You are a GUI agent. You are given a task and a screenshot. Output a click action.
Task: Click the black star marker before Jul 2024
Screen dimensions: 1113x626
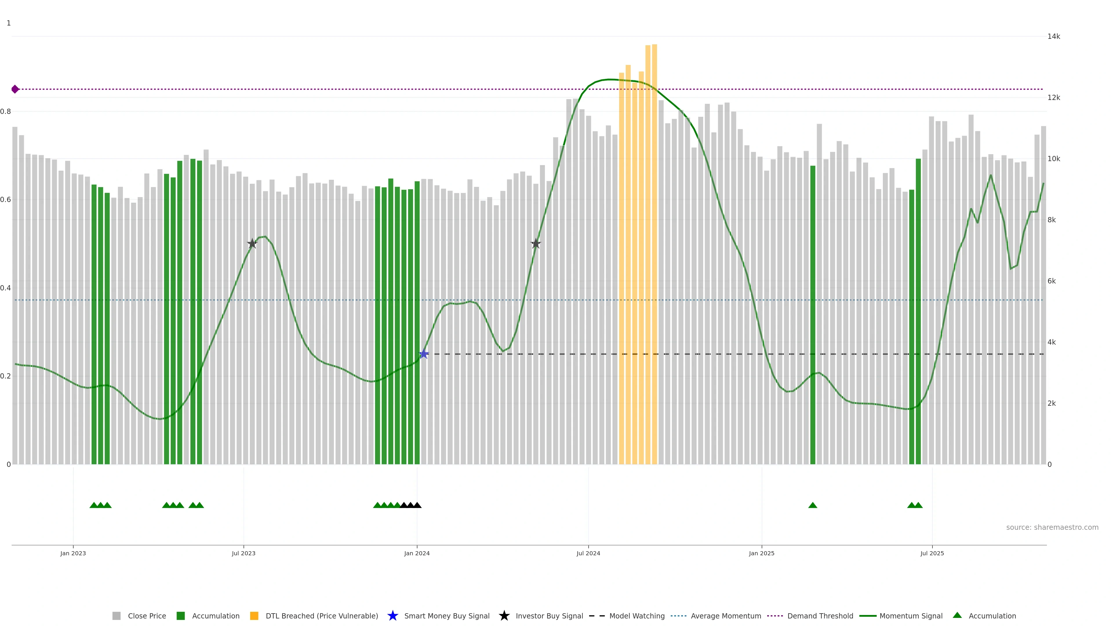(x=535, y=243)
